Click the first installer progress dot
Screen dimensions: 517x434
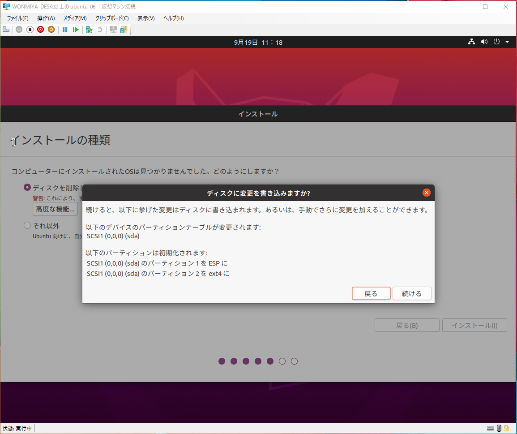coord(222,361)
